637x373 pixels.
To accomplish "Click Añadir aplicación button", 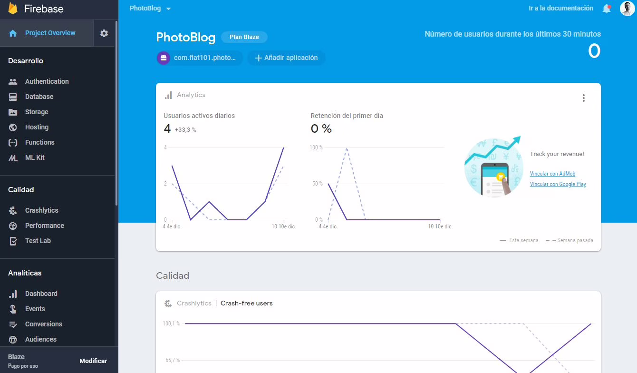I will (x=286, y=58).
